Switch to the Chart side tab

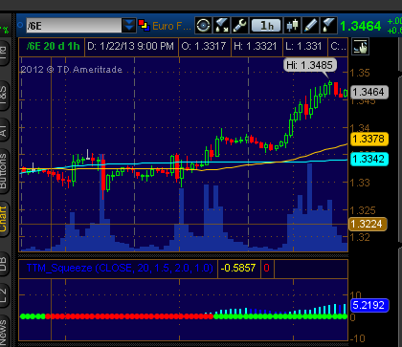[3, 219]
